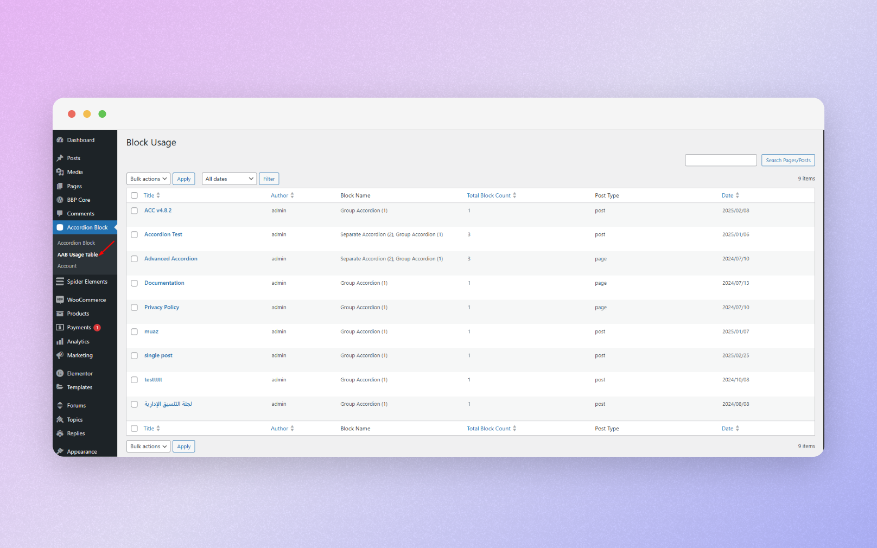
Task: Check the checkbox beside Privacy Policy row
Action: [x=134, y=307]
